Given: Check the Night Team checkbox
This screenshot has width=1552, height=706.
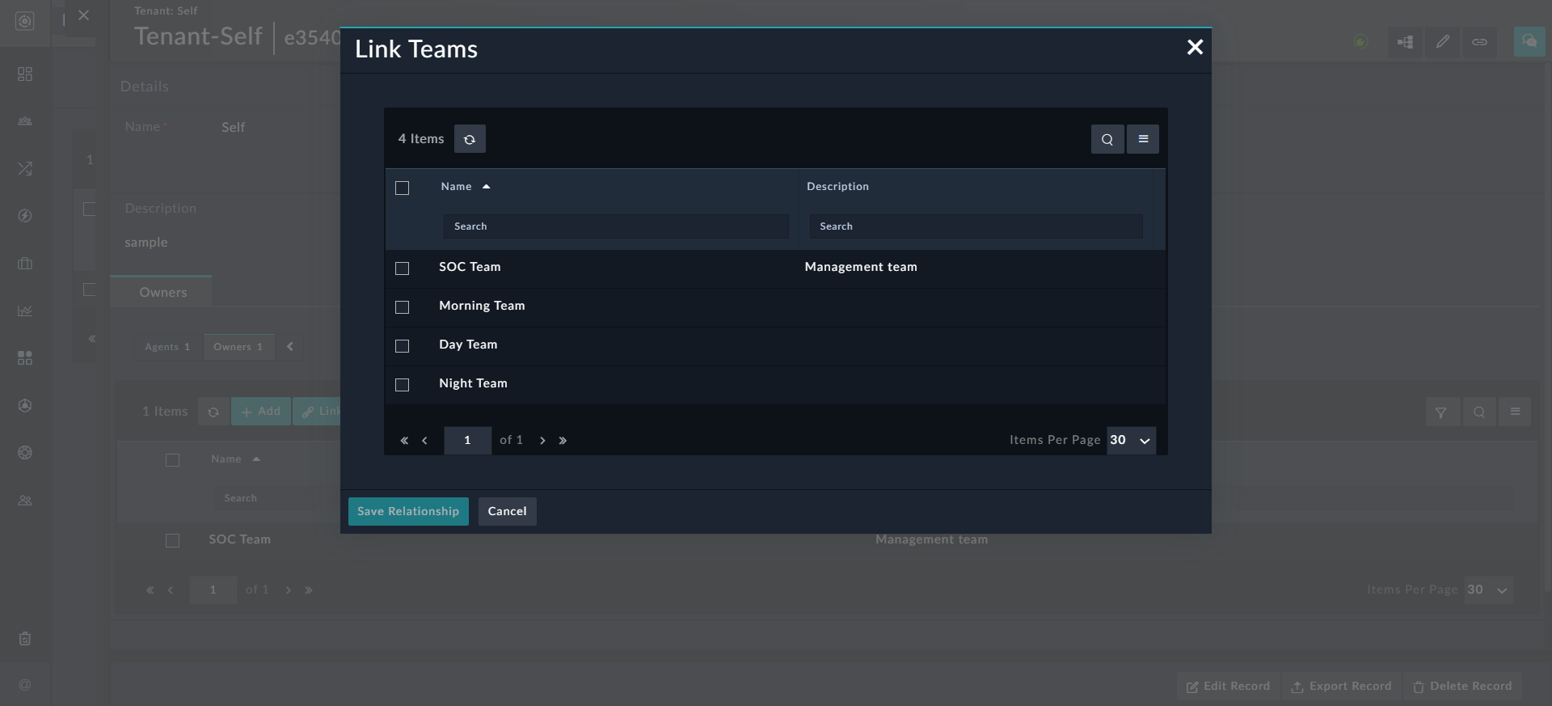Looking at the screenshot, I should coord(402,385).
